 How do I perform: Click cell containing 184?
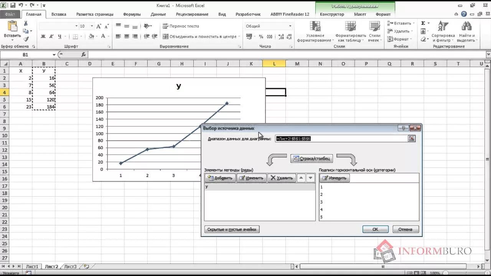44,107
